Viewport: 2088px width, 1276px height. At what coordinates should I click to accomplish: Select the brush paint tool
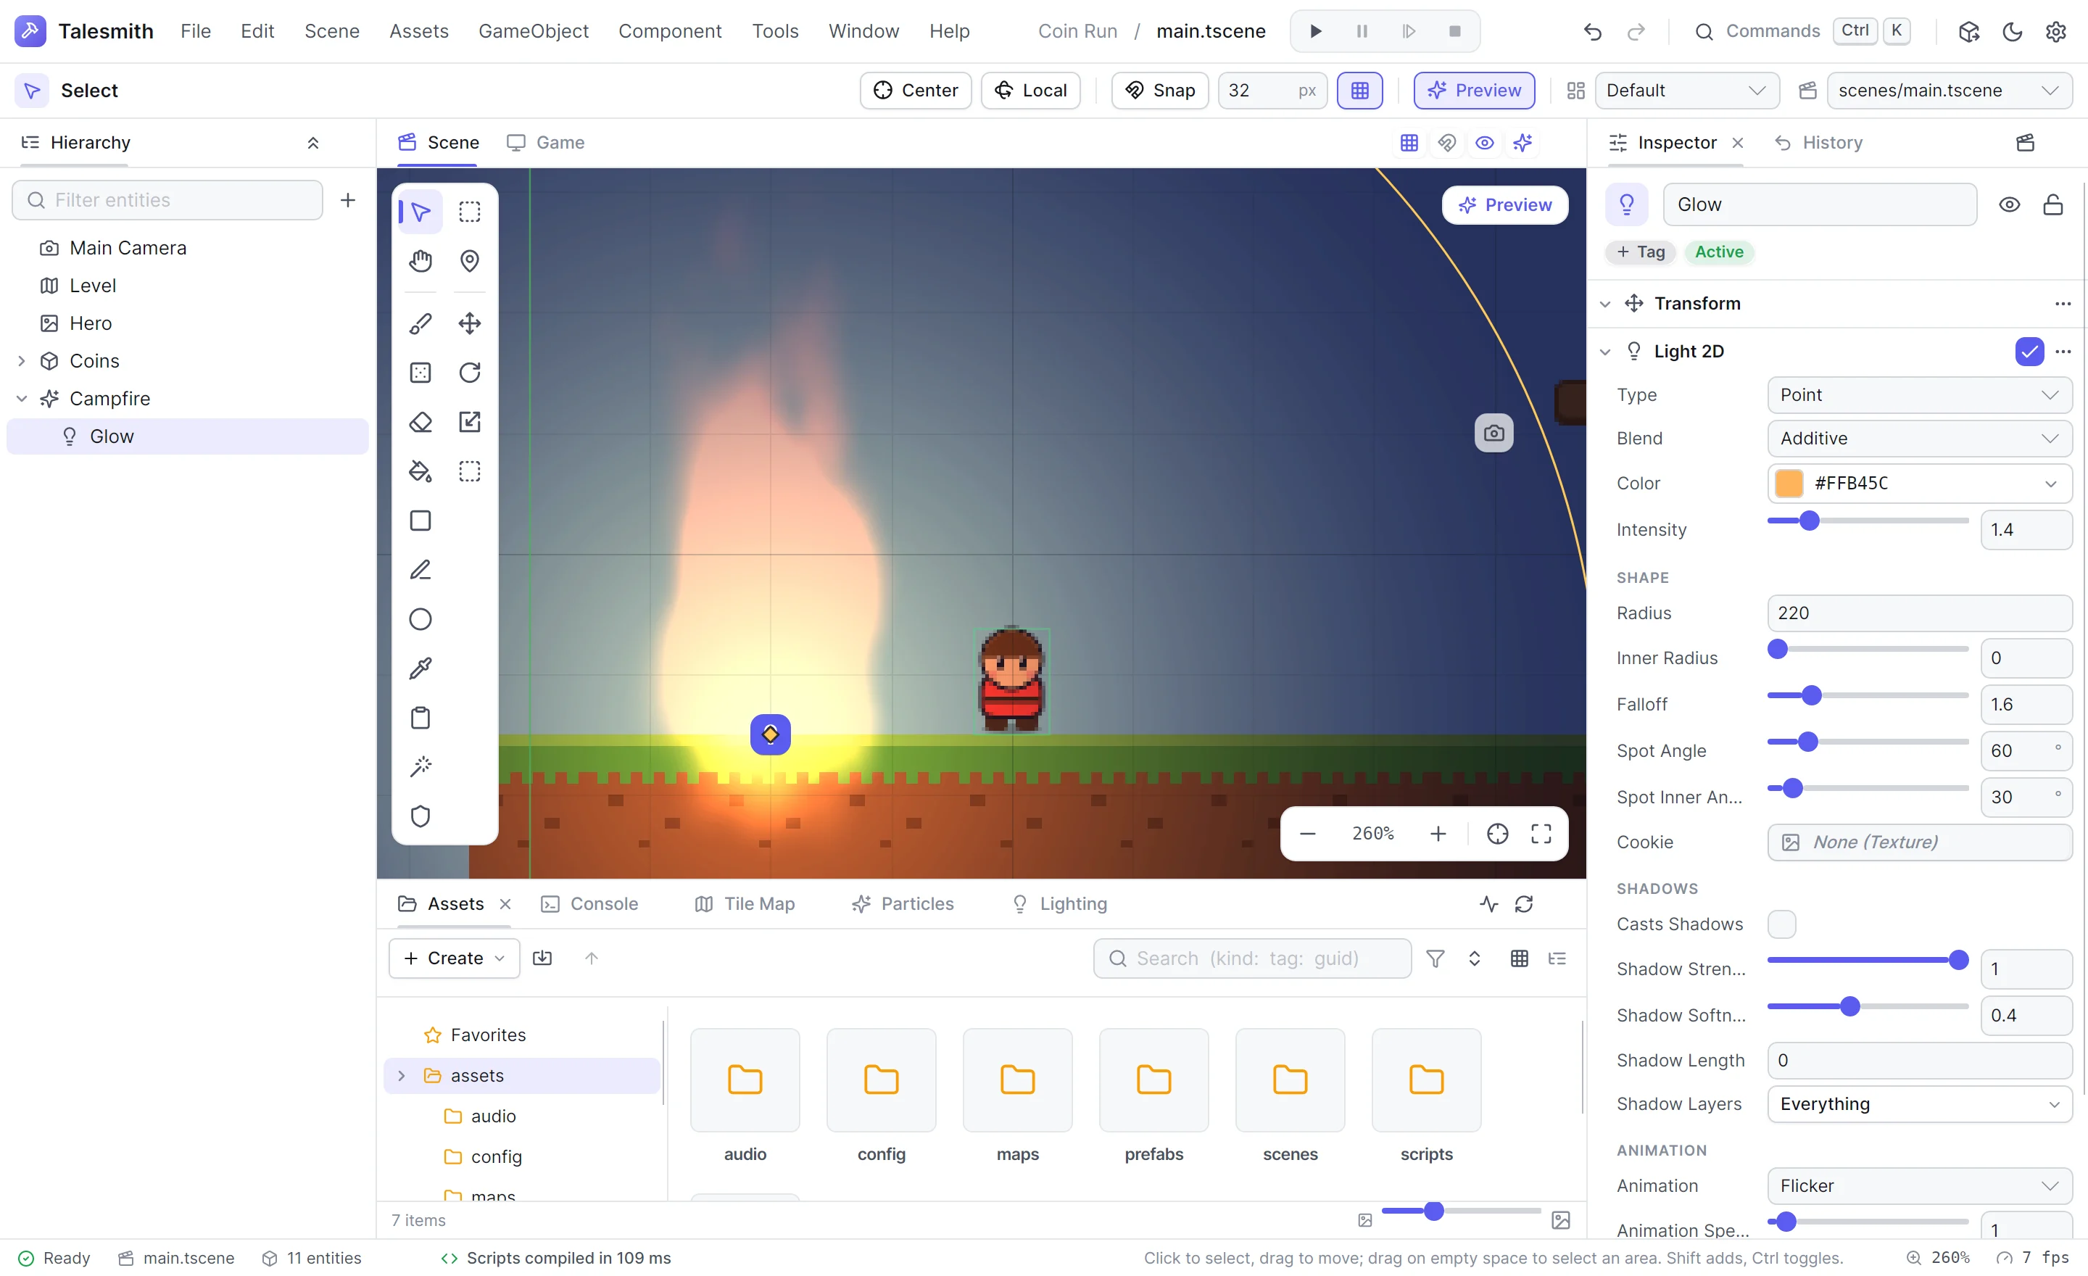coord(420,323)
